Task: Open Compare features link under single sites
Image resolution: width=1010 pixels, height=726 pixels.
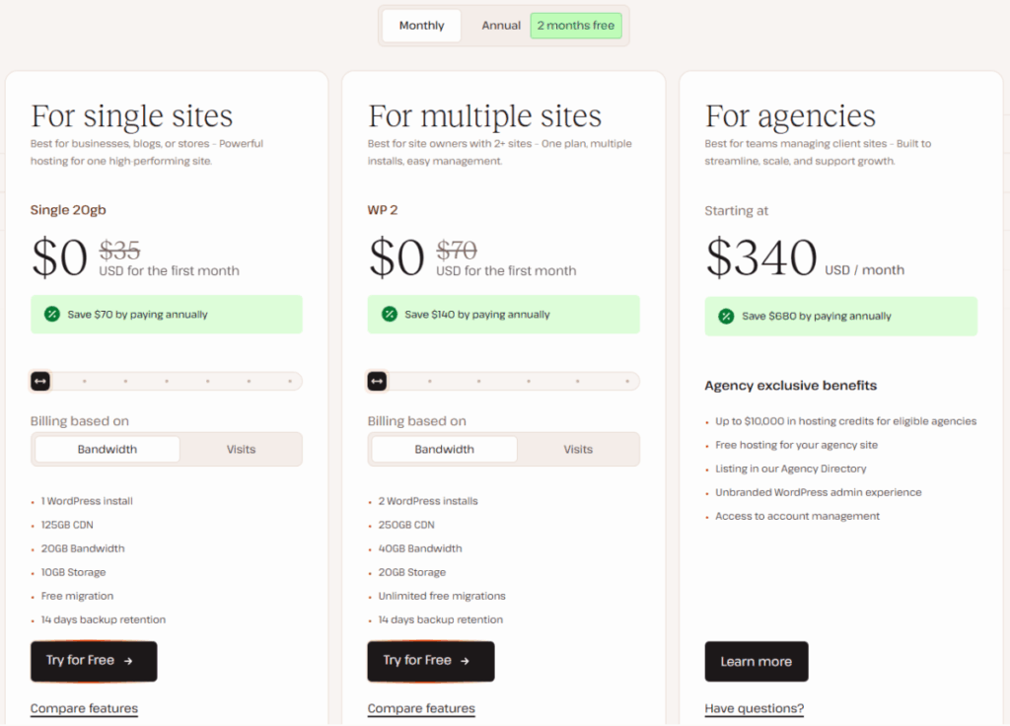Action: [84, 708]
